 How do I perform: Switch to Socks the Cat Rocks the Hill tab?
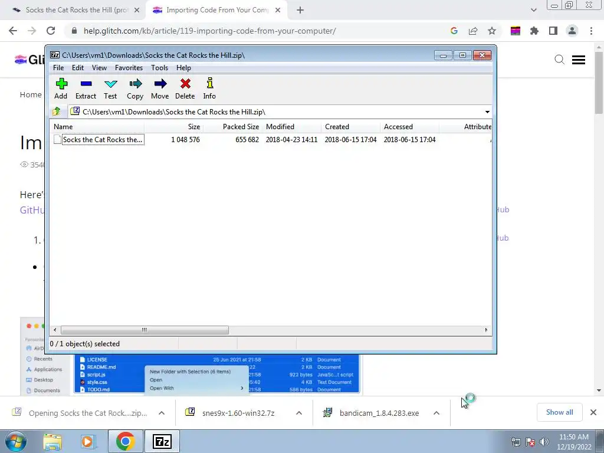(75, 10)
